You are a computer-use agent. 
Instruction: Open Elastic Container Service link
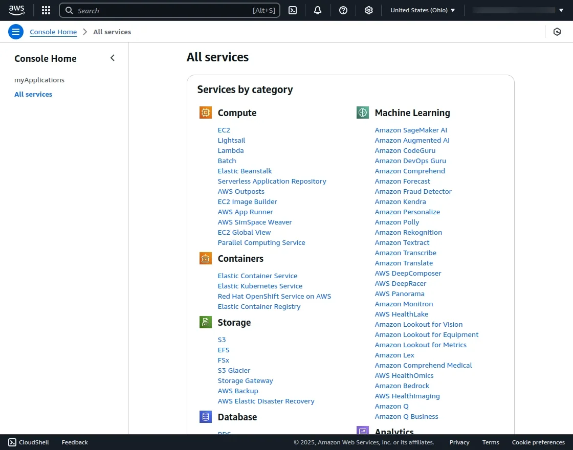[x=258, y=276]
